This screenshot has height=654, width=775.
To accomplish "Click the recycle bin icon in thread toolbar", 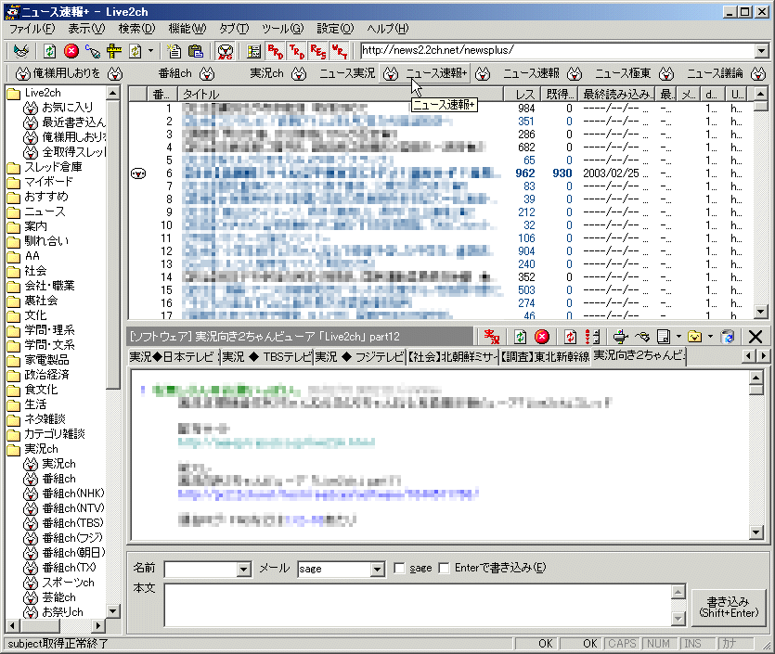I will click(729, 337).
